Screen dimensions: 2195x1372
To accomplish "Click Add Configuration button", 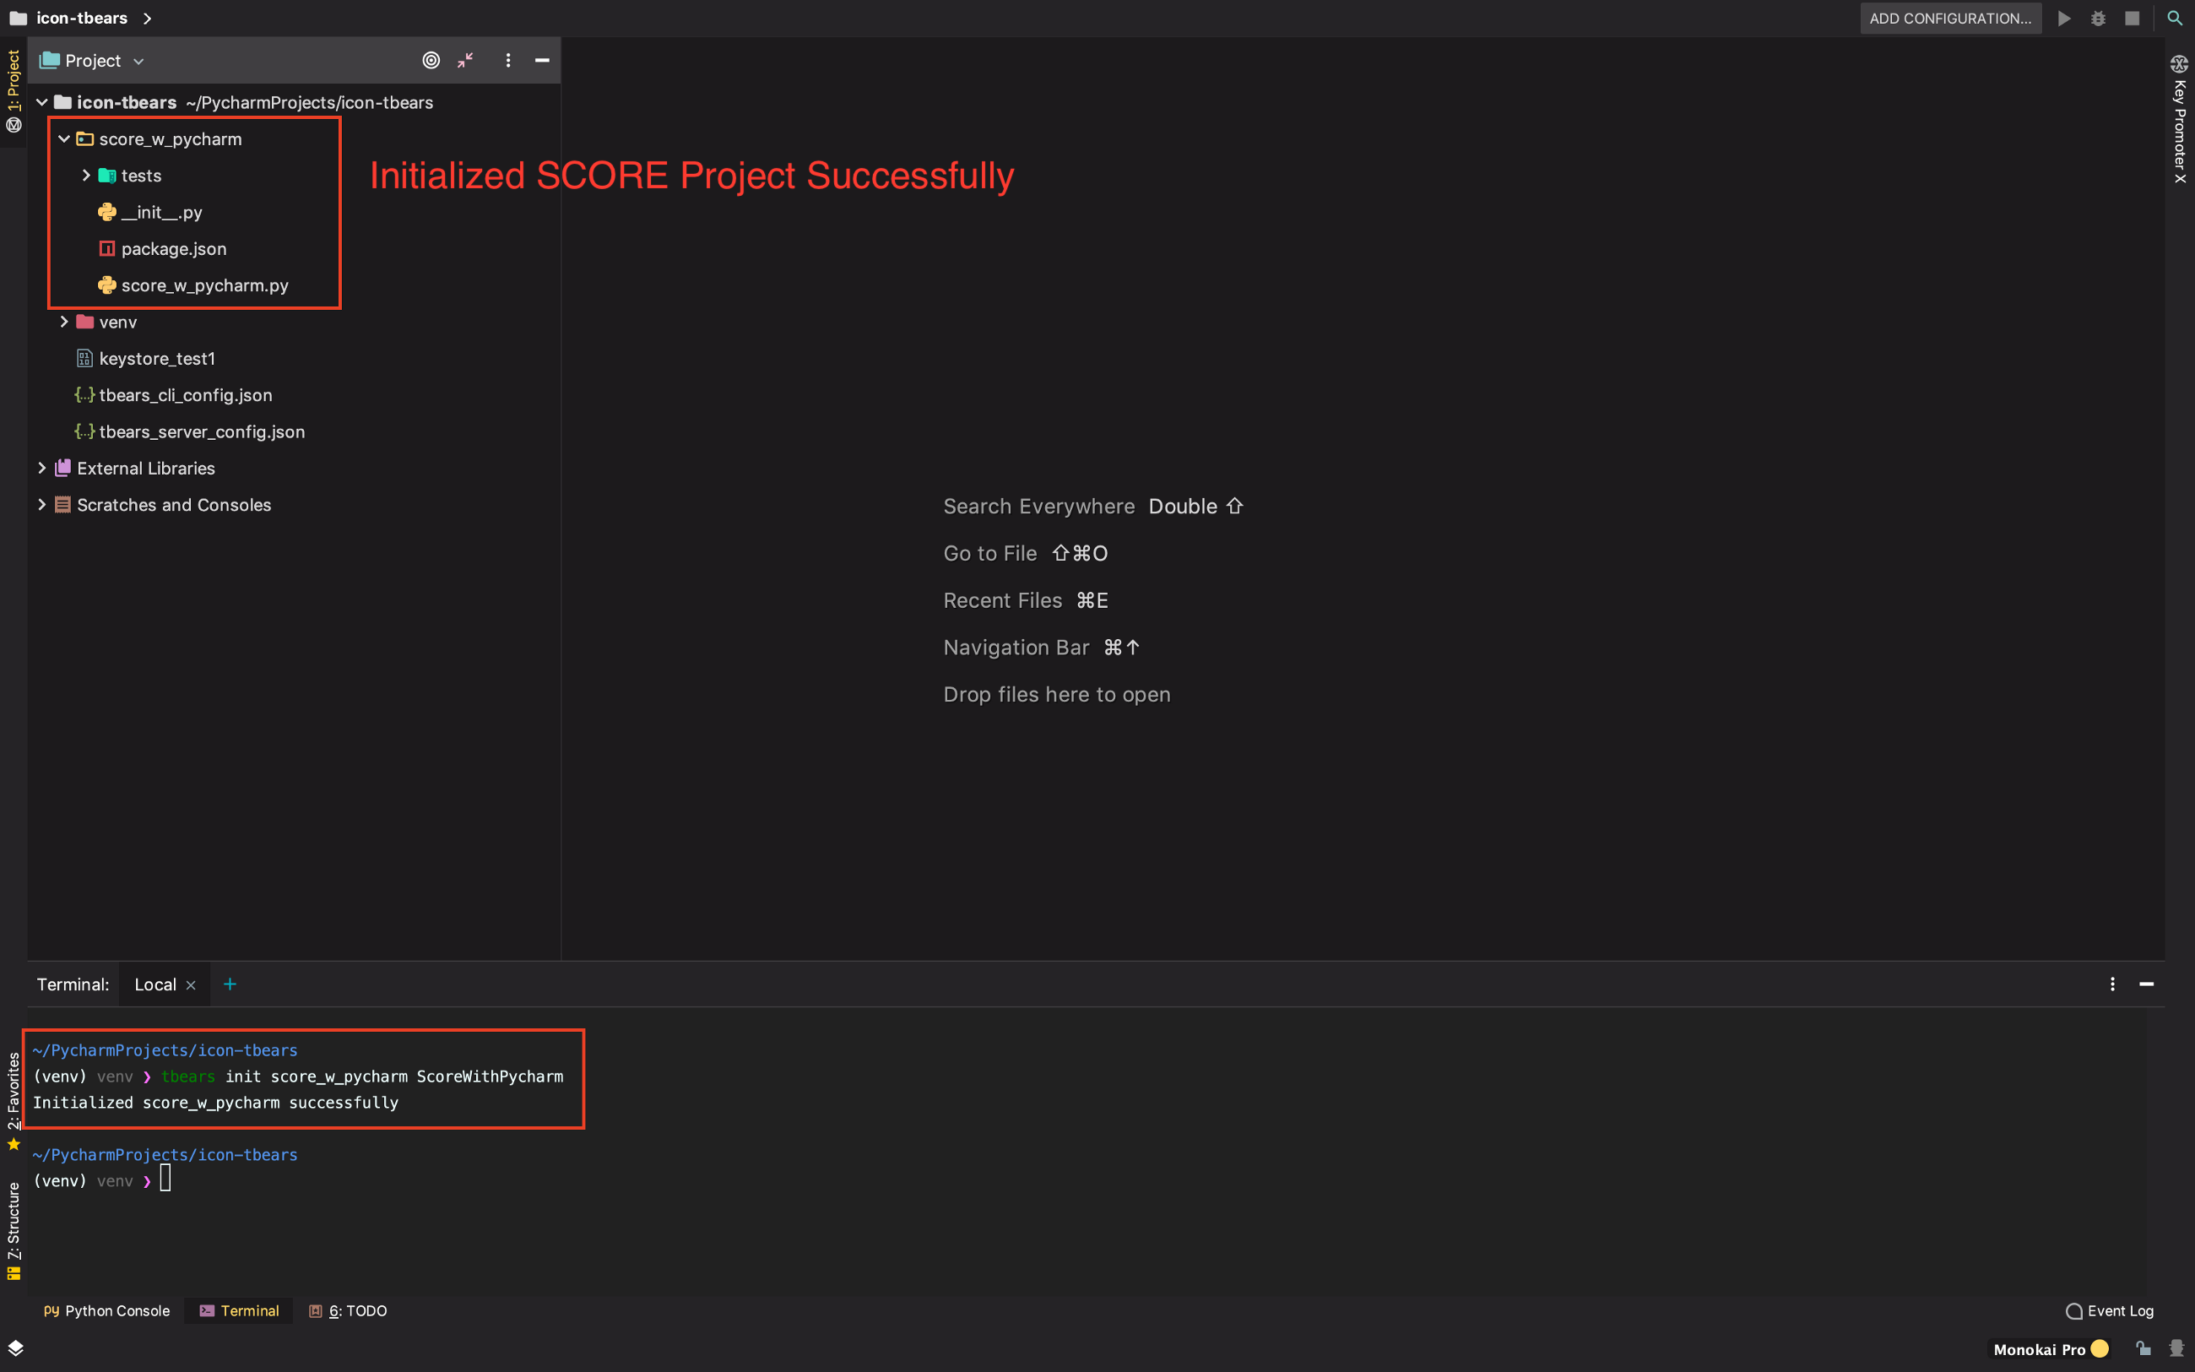I will pyautogui.click(x=1950, y=18).
